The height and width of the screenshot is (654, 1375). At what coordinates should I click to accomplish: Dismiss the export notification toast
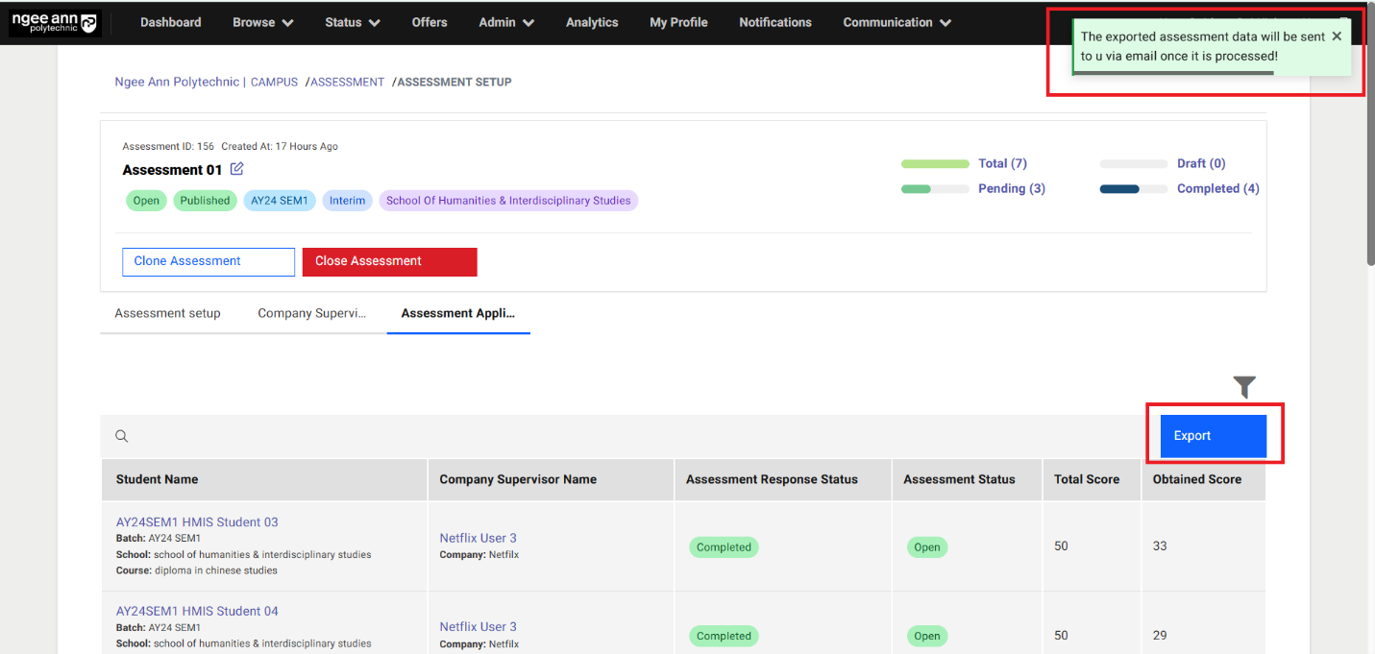click(1336, 36)
